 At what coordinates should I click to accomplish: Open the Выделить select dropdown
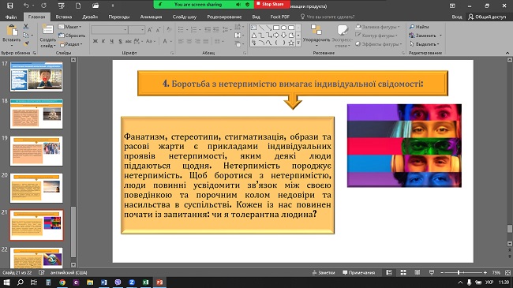pos(424,44)
